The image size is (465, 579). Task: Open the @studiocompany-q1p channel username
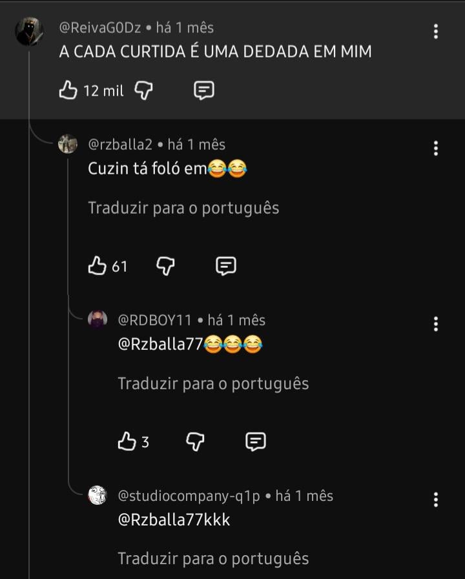(189, 496)
